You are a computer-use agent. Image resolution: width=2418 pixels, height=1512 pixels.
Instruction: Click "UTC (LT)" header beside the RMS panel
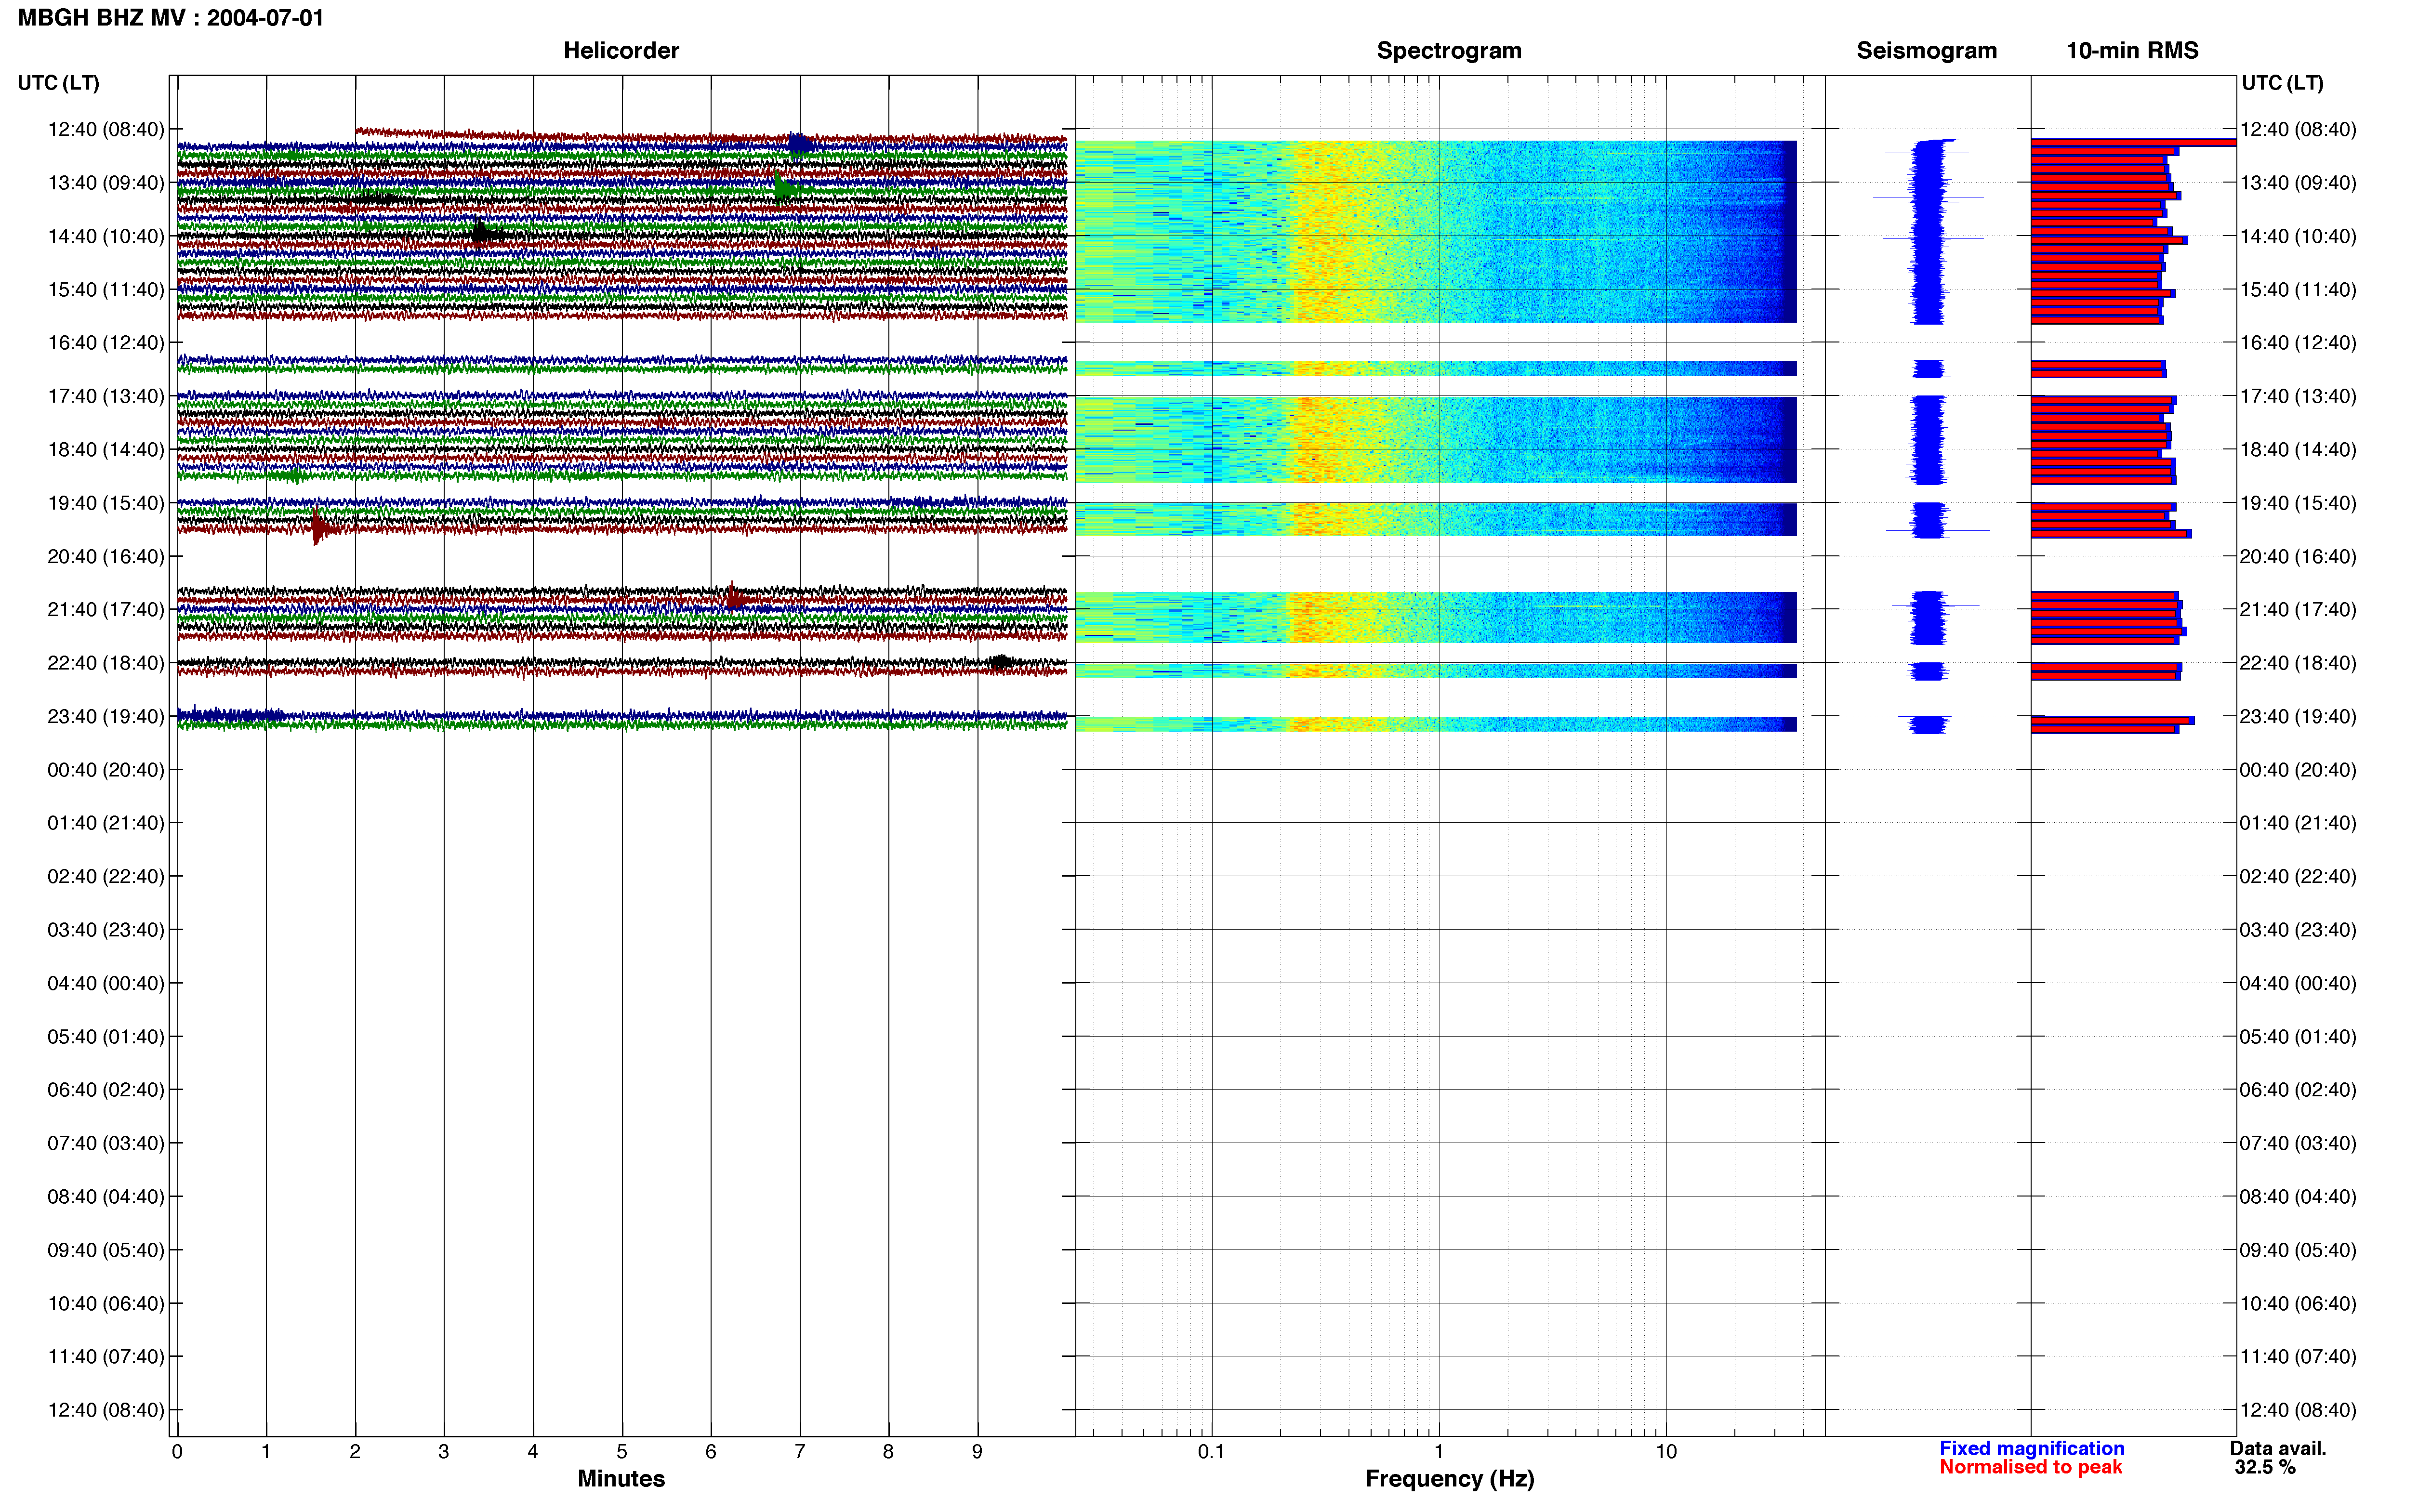(2282, 83)
